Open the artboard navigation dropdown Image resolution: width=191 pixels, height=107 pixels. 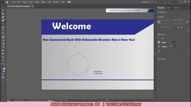tap(29, 100)
